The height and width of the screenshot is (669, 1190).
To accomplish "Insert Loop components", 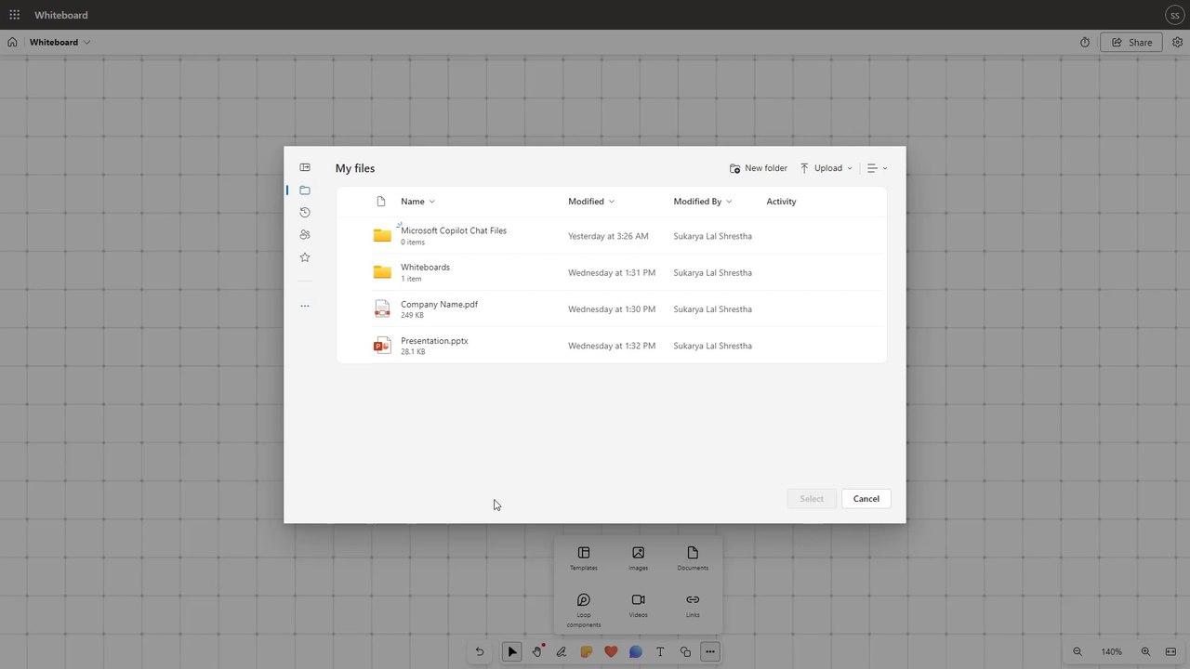I will pyautogui.click(x=584, y=610).
